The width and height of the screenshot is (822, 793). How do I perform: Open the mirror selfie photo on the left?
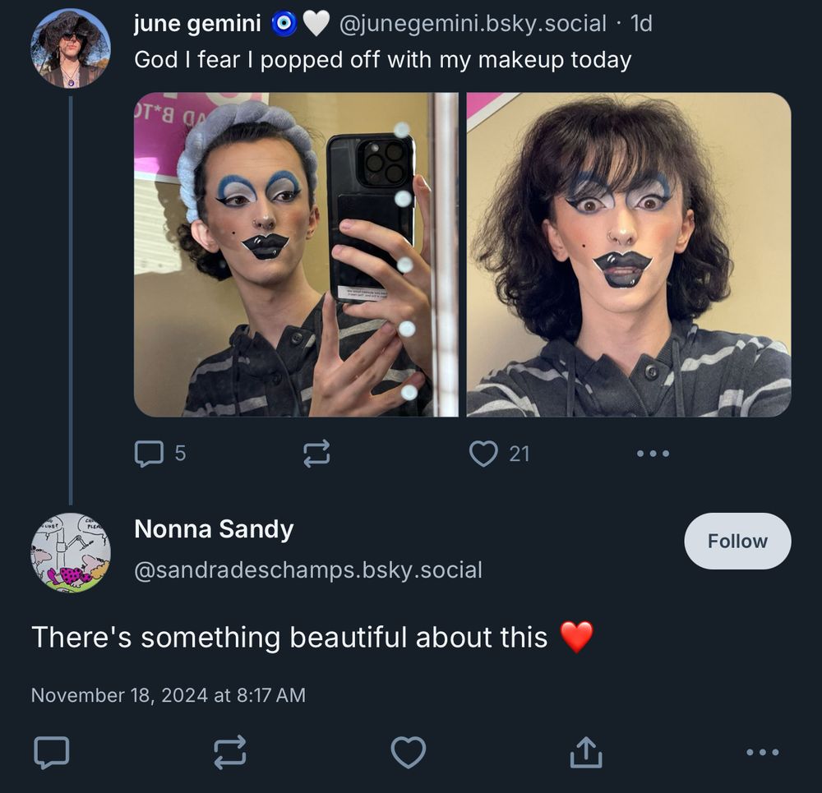(x=296, y=254)
